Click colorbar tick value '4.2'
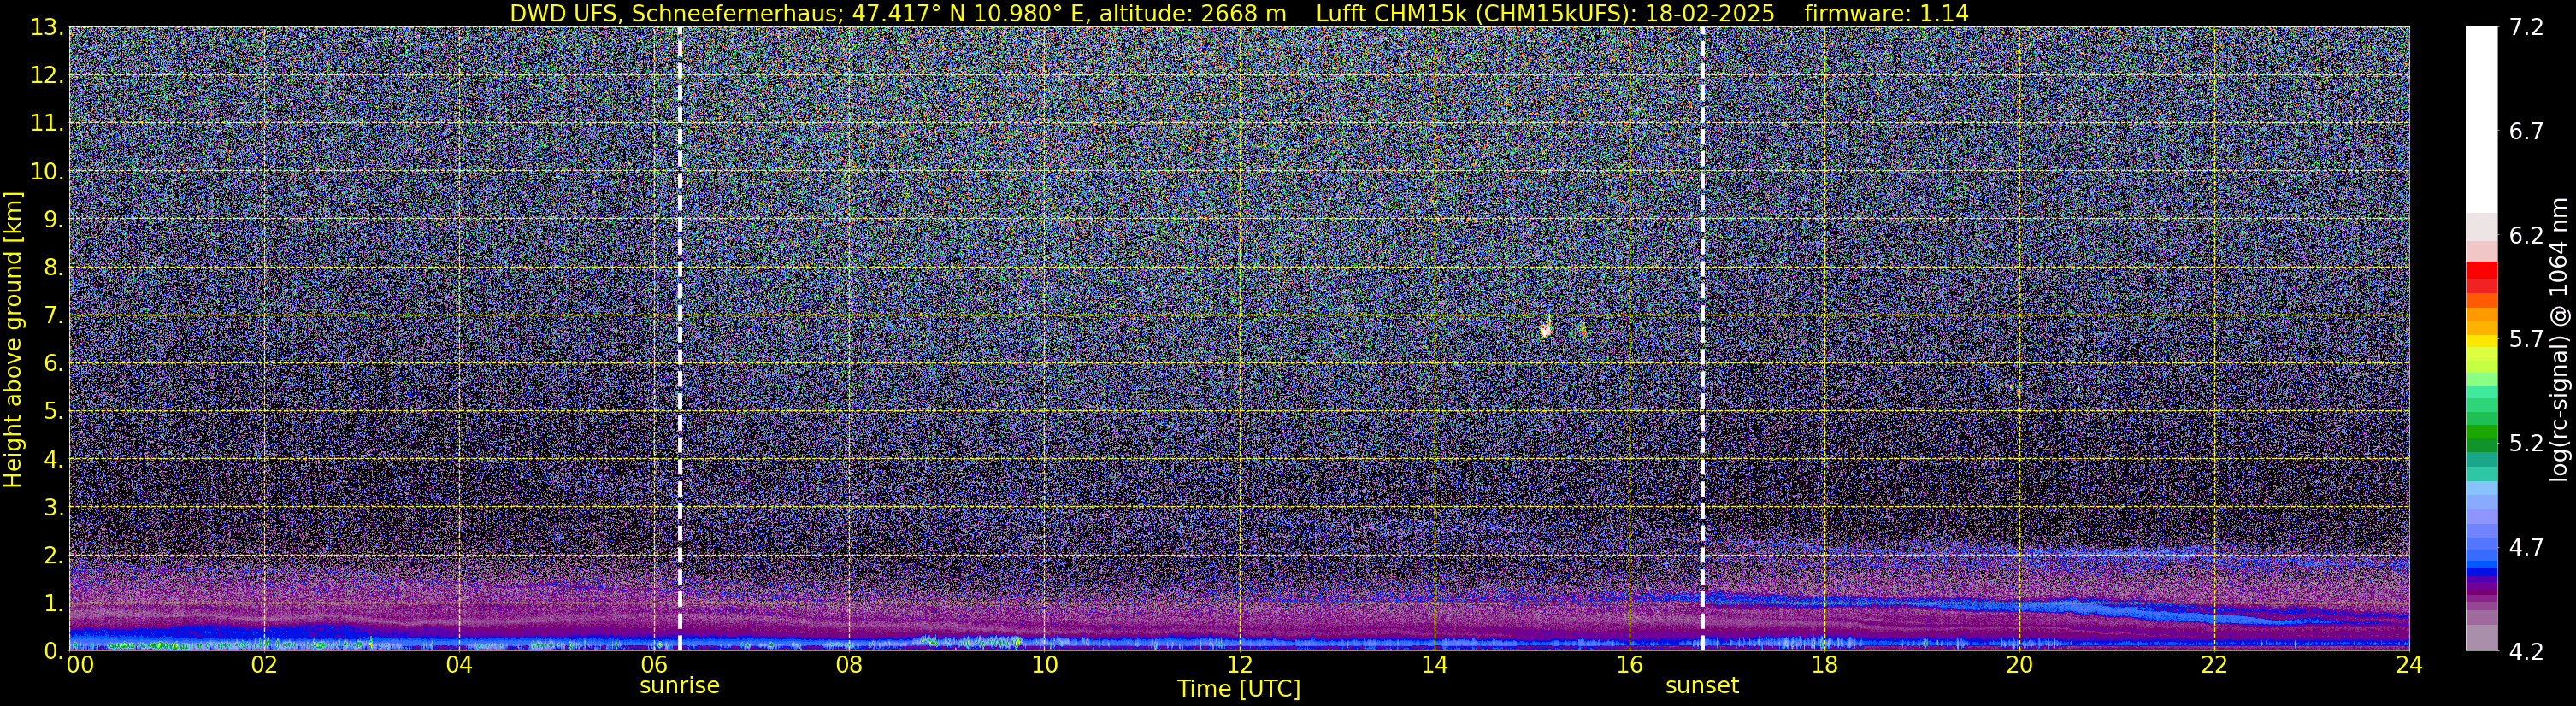This screenshot has height=706, width=2576. (2526, 652)
